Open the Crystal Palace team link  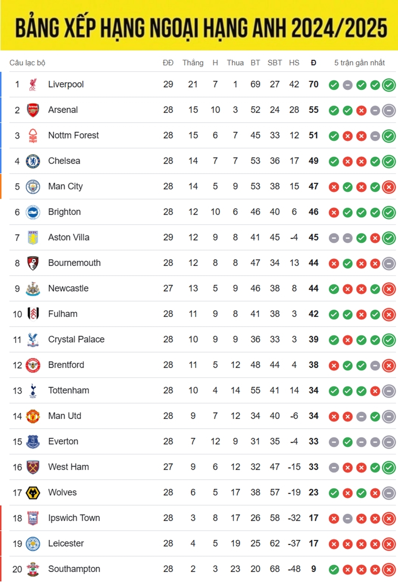tap(76, 339)
